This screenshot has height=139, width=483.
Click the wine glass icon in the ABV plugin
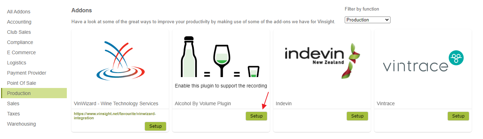222,61
